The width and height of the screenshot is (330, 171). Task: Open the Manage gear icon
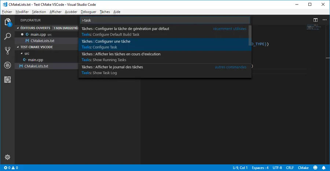click(7, 157)
